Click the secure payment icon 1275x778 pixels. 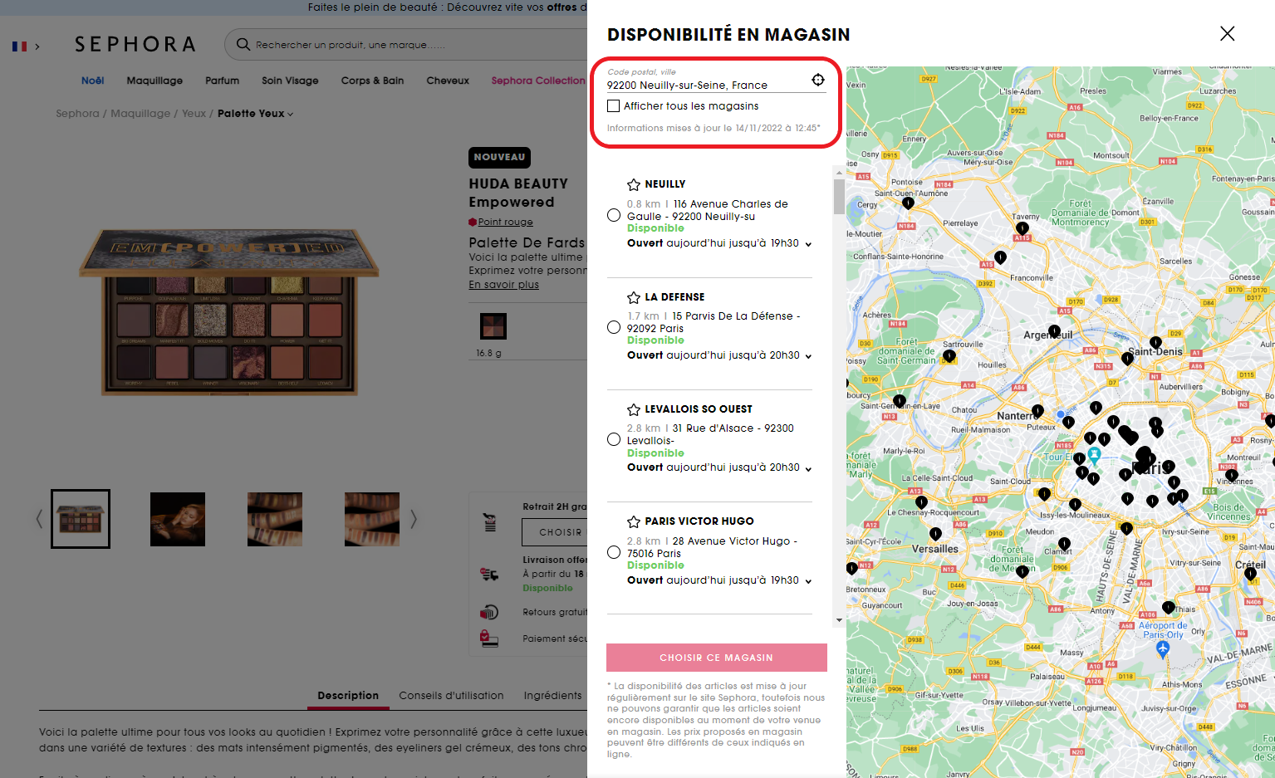click(x=489, y=639)
